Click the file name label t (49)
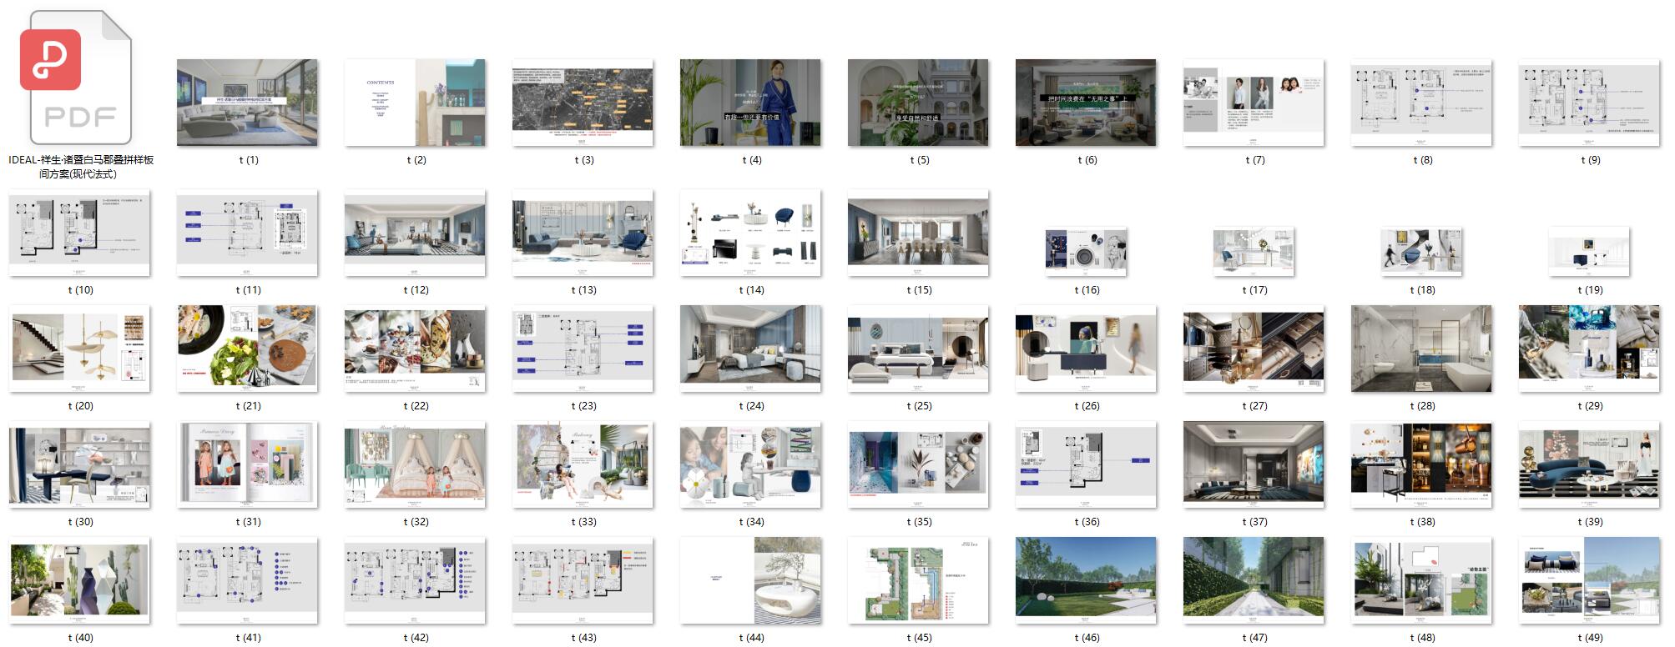Viewport: 1675px width, 647px height. point(1589,638)
